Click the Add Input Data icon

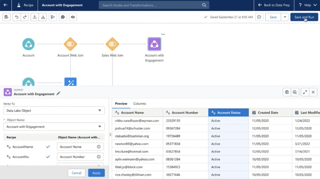(6, 17)
